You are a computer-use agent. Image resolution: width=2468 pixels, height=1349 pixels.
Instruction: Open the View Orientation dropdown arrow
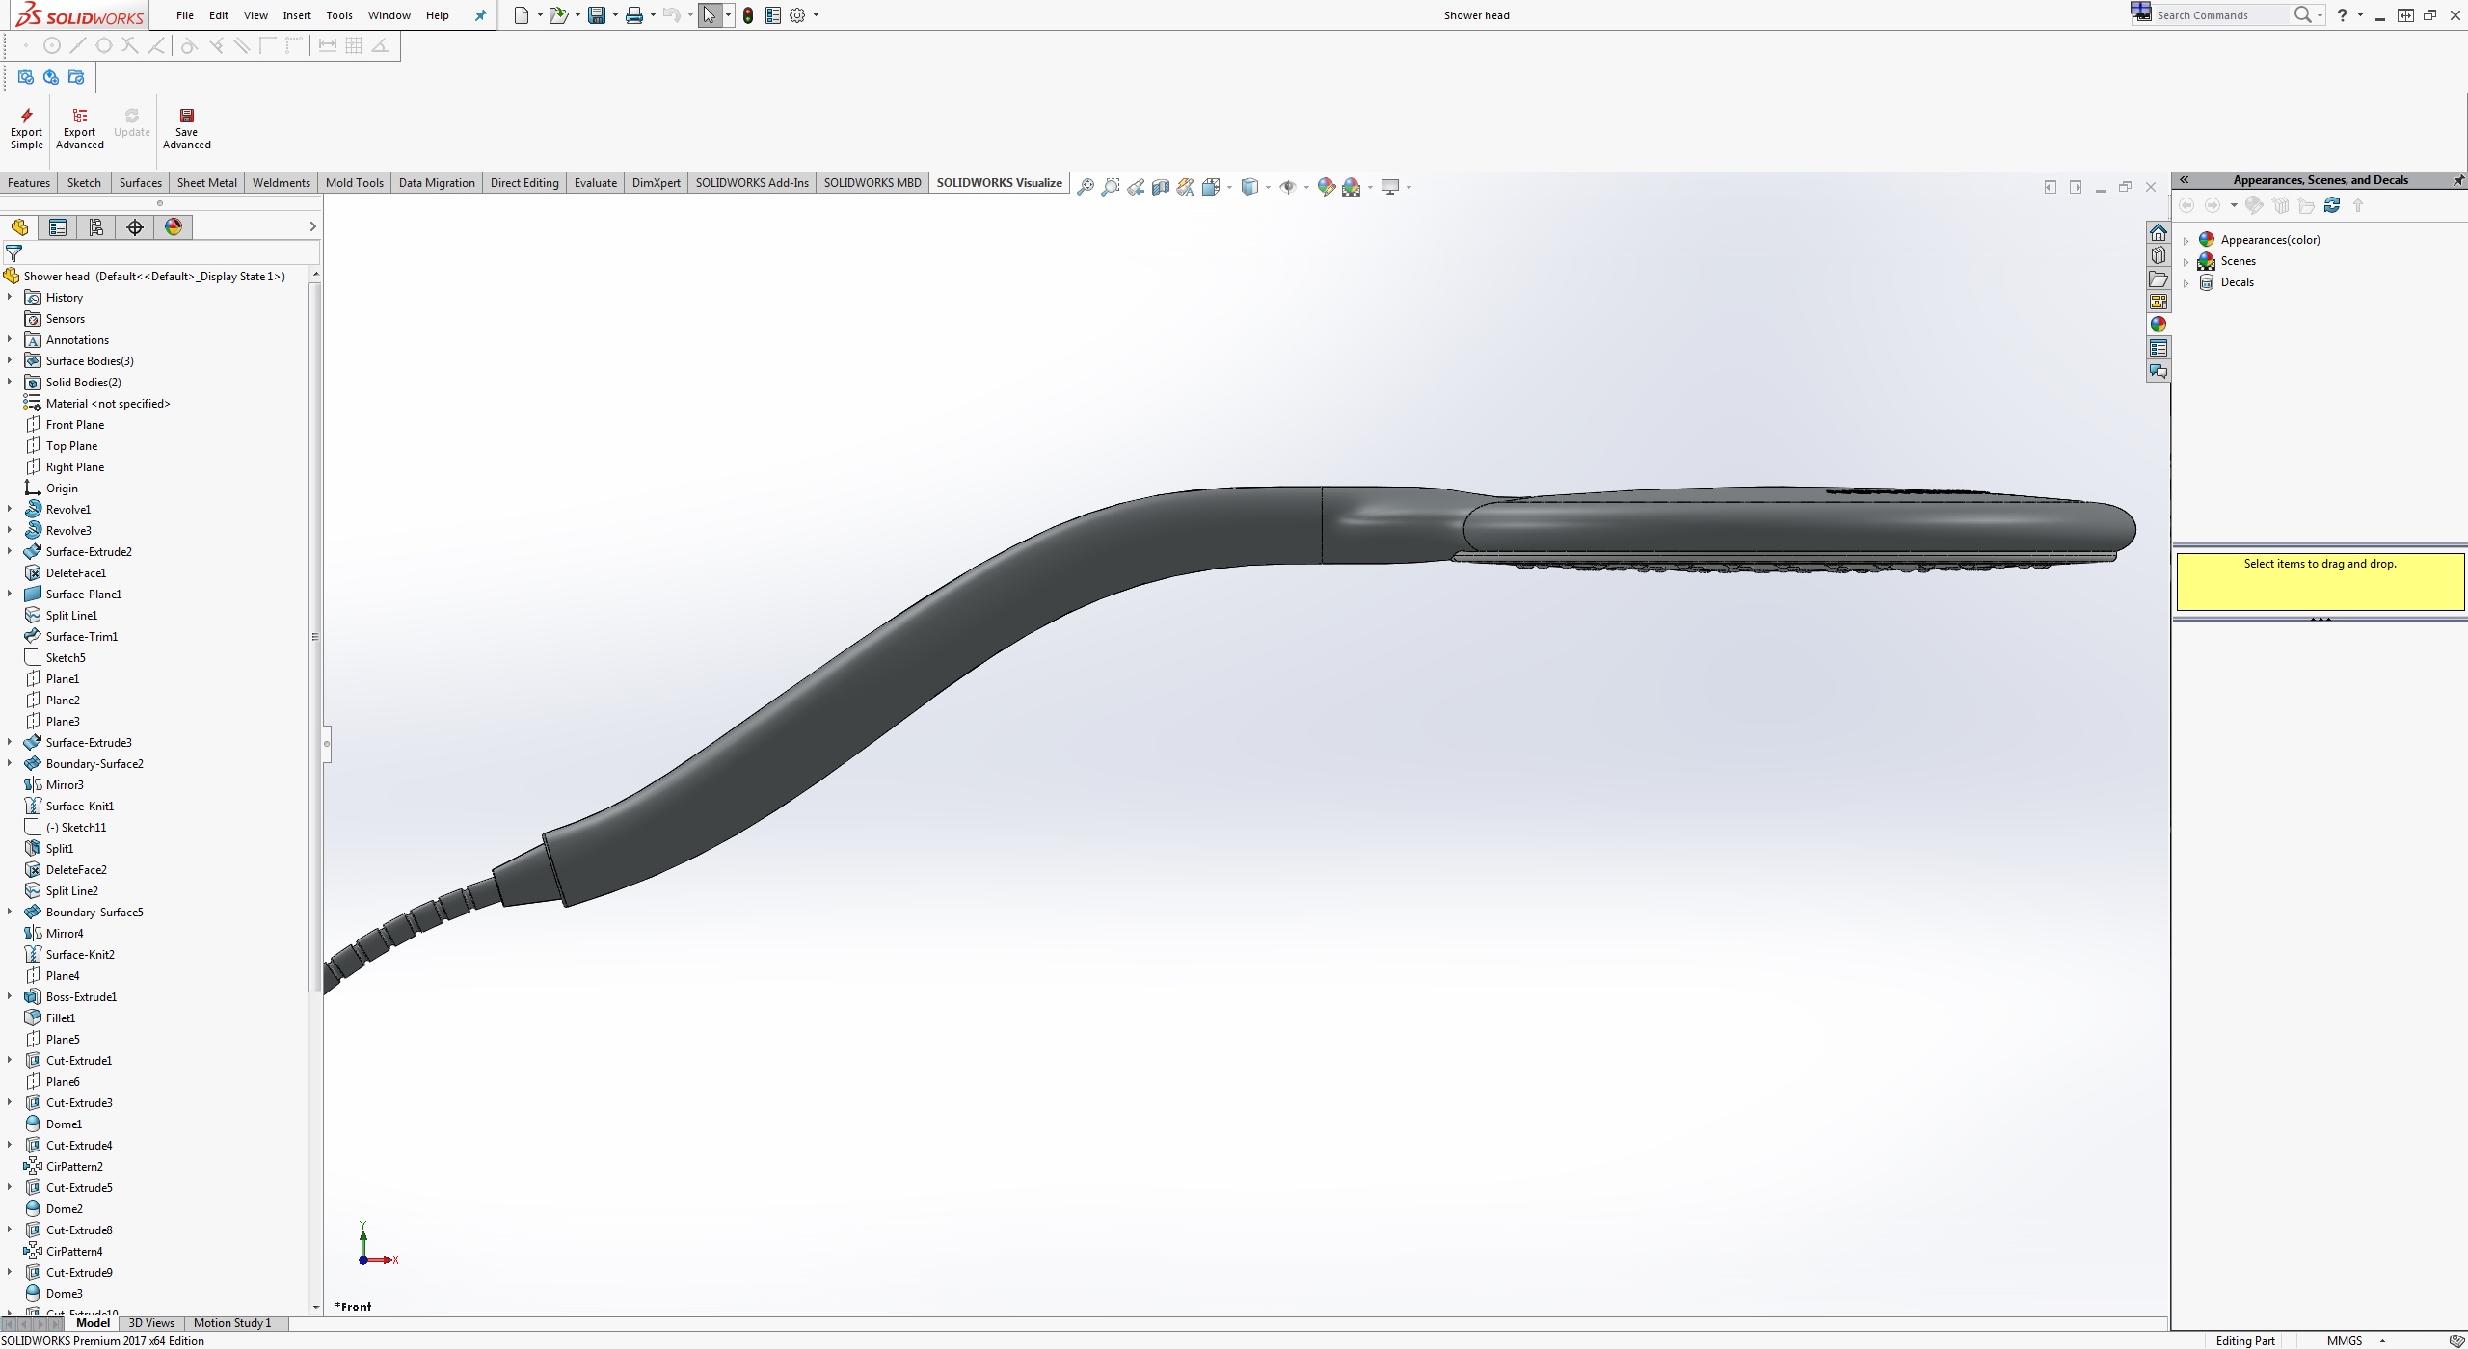click(x=1229, y=187)
